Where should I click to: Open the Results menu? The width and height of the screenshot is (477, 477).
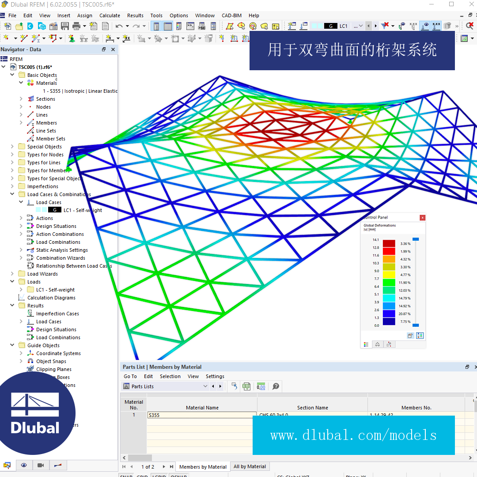point(135,15)
